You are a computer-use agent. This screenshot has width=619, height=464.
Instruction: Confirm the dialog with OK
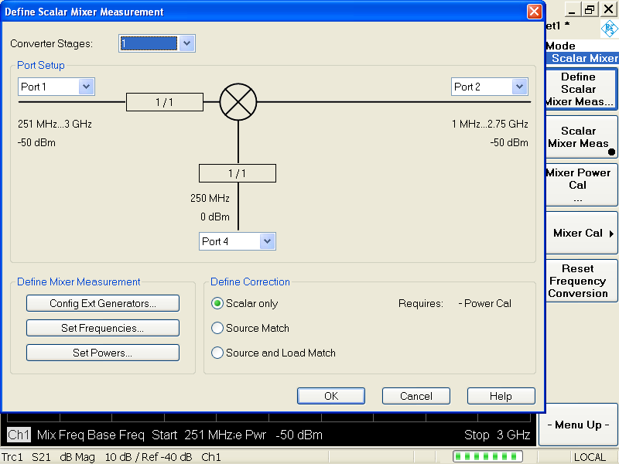point(331,396)
